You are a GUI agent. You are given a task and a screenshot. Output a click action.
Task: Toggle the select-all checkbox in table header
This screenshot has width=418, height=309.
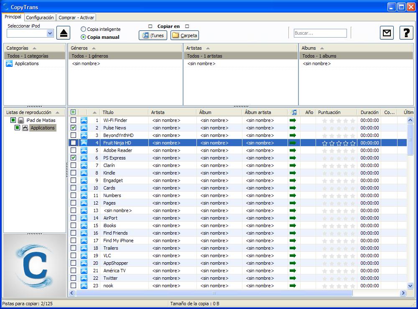coord(73,112)
